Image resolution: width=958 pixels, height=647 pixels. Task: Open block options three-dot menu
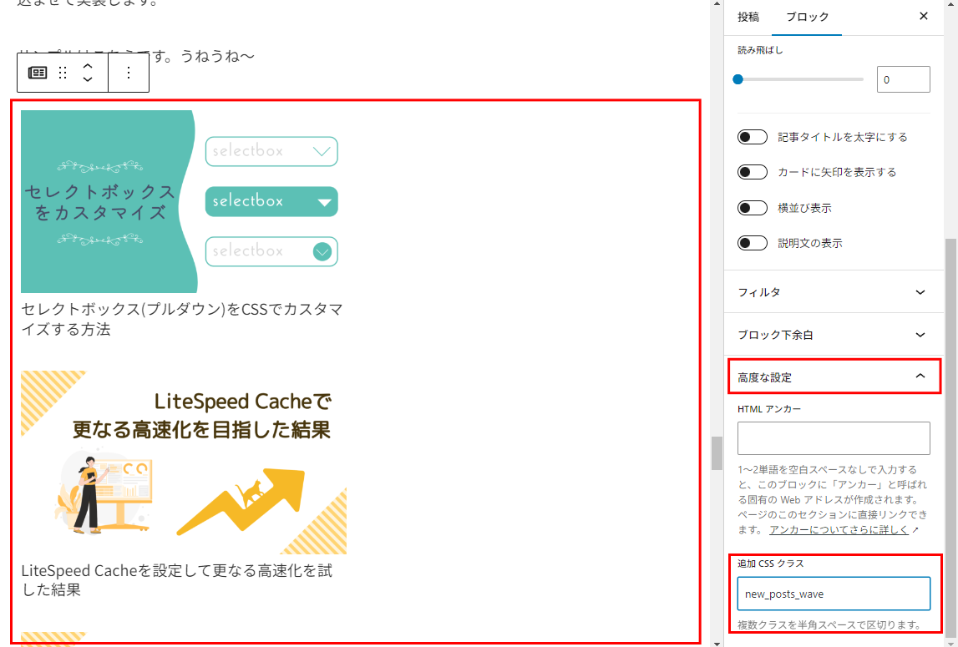[129, 73]
